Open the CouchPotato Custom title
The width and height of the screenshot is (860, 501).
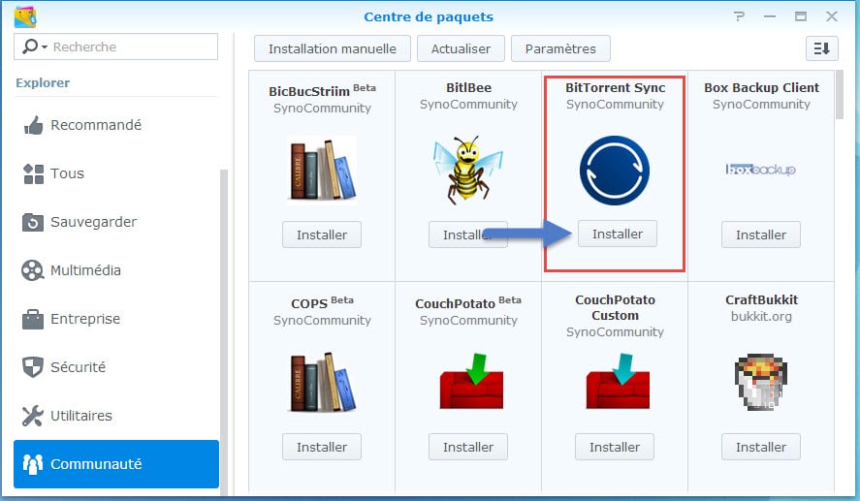click(x=615, y=307)
